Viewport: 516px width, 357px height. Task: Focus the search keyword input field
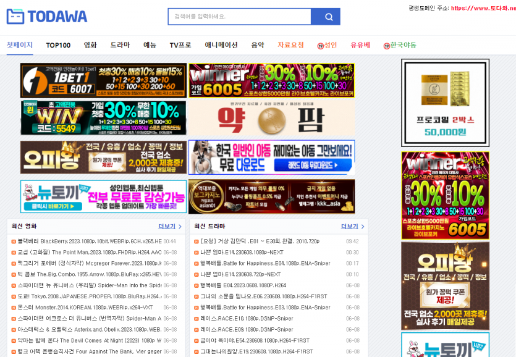239,17
